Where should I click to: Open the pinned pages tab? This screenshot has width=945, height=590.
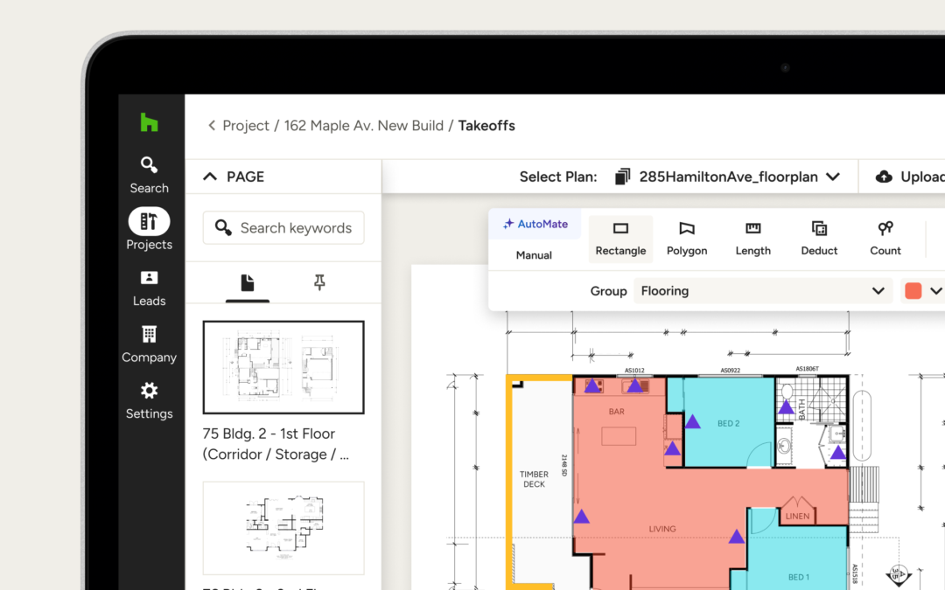click(319, 282)
